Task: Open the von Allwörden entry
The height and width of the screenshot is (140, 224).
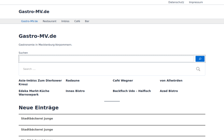Action: (x=171, y=81)
